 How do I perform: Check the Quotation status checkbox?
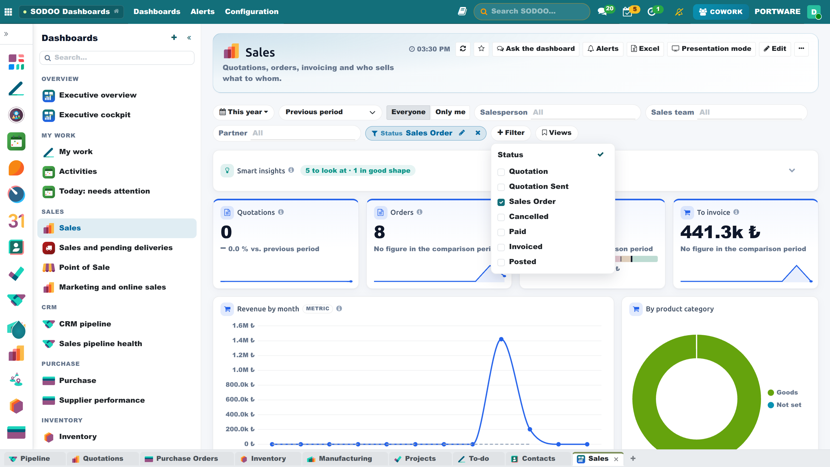pos(501,172)
